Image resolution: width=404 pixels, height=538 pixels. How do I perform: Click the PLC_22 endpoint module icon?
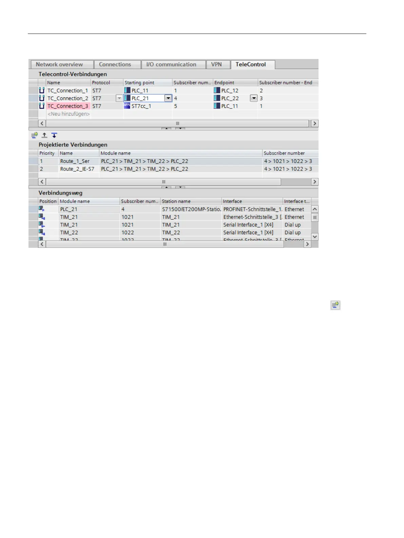tap(217, 98)
